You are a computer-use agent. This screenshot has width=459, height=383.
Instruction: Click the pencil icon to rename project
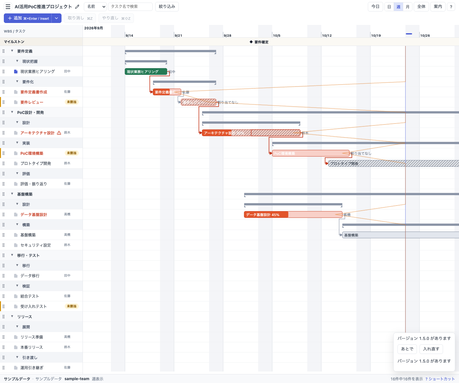[77, 7]
